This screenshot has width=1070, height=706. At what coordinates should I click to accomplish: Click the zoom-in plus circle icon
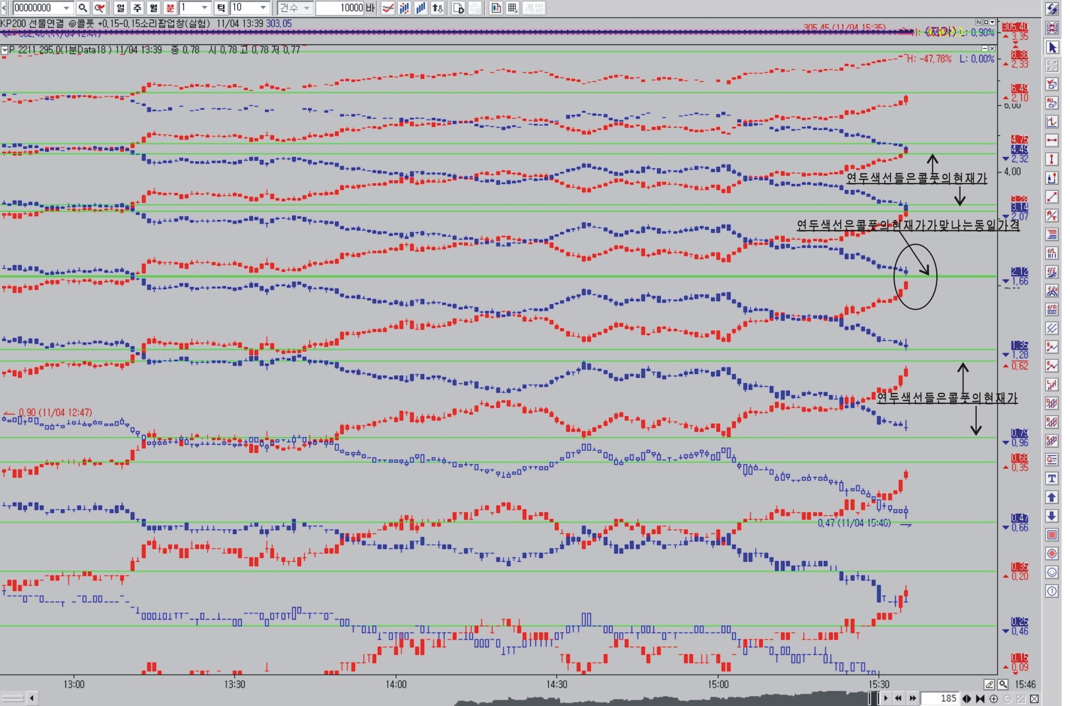click(x=994, y=699)
